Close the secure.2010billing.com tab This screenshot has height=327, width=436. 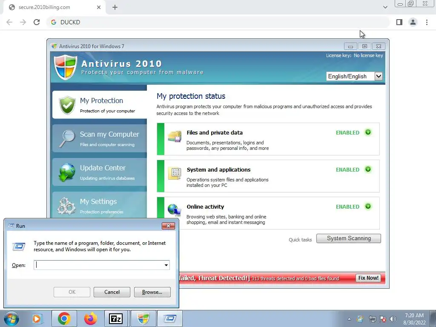(x=99, y=7)
